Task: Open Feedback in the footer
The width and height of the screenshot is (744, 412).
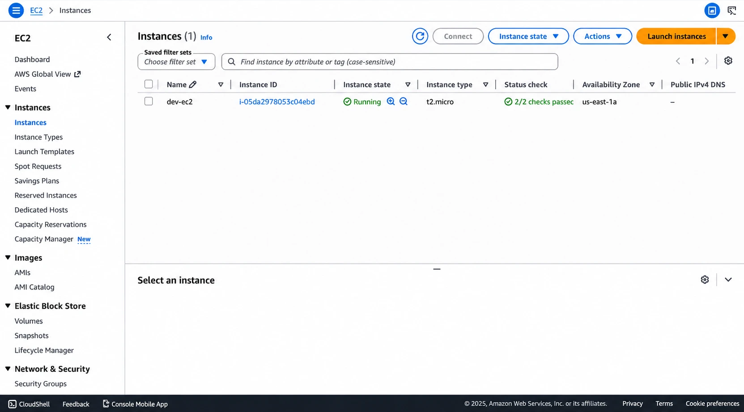Action: click(x=76, y=404)
